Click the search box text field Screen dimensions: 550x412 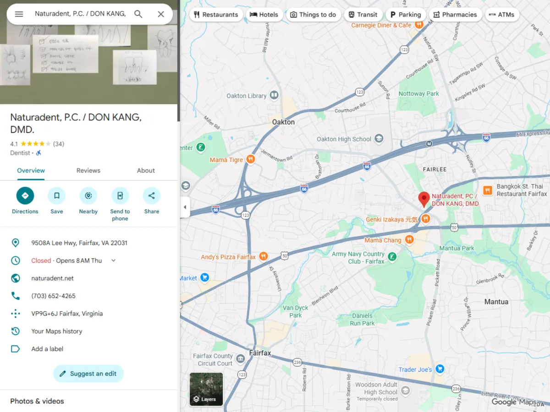80,14
